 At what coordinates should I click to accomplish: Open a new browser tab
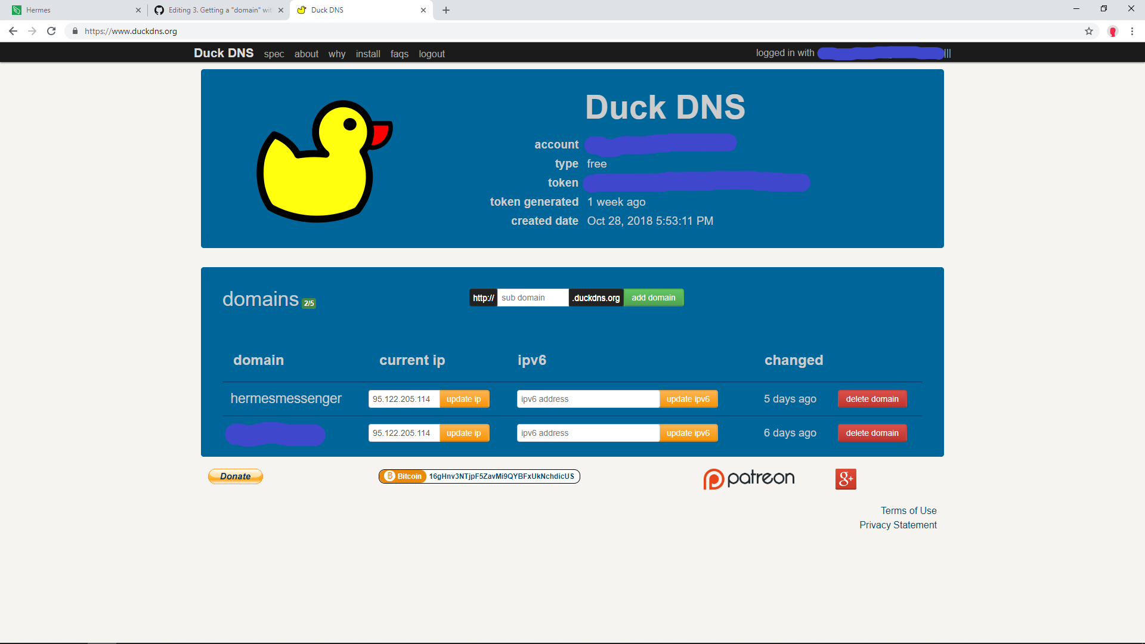[446, 10]
